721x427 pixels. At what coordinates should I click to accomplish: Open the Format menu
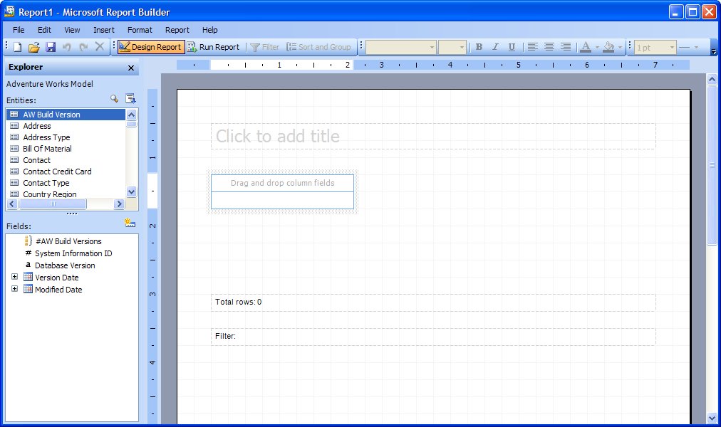(x=140, y=30)
